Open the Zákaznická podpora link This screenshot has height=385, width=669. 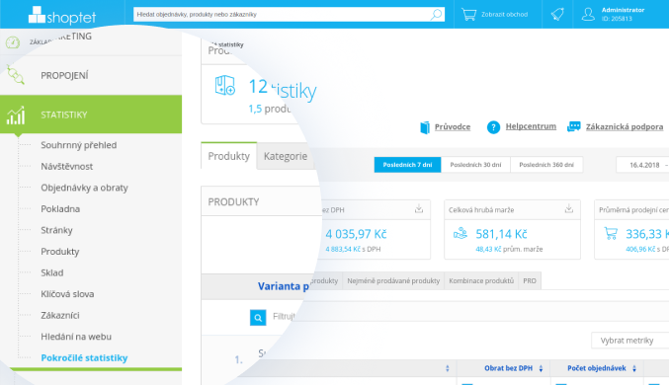click(625, 126)
